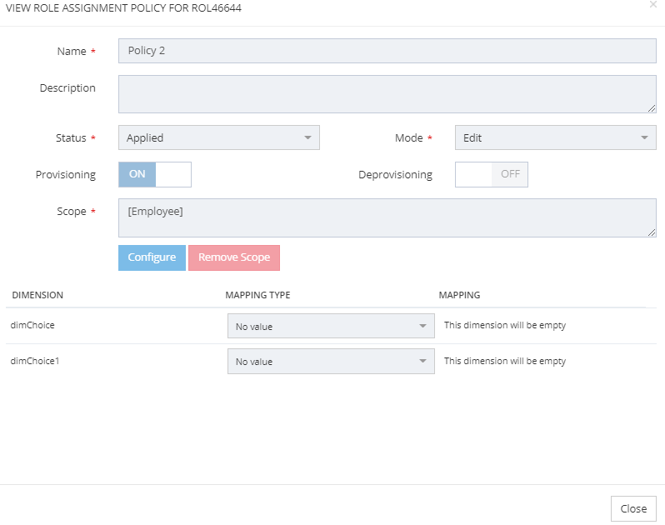Image resolution: width=665 pixels, height=525 pixels.
Task: Open the Status dropdown showing Applied
Action: [219, 137]
